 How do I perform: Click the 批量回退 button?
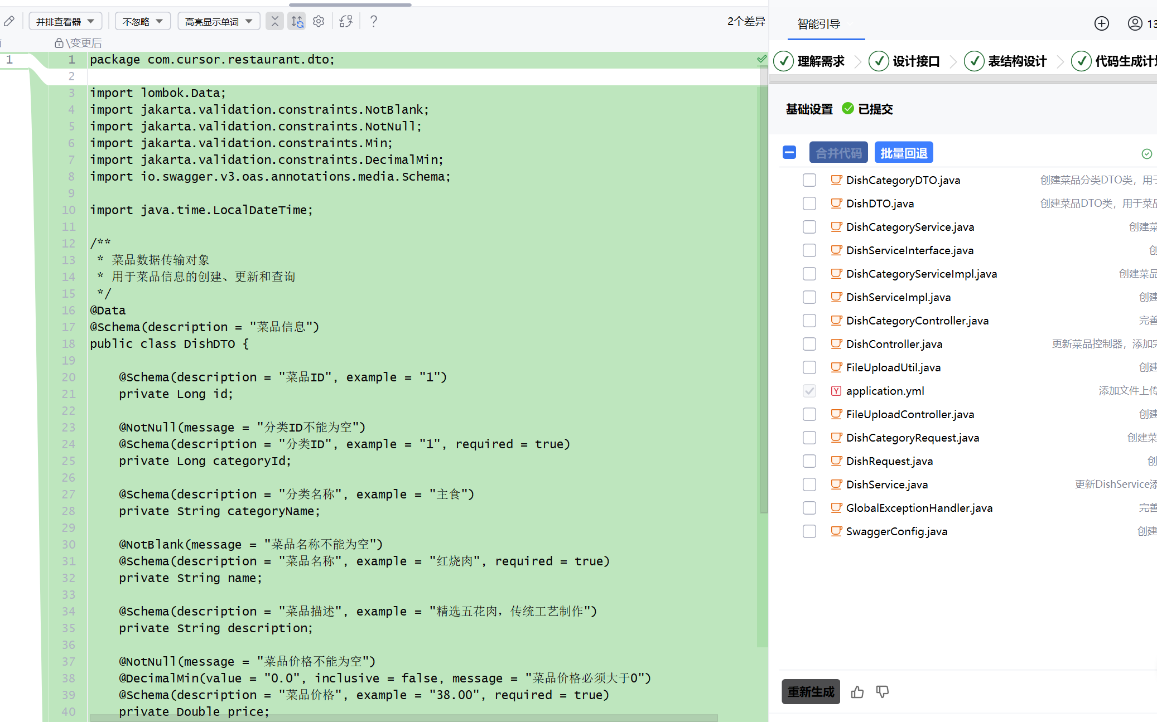tap(903, 153)
